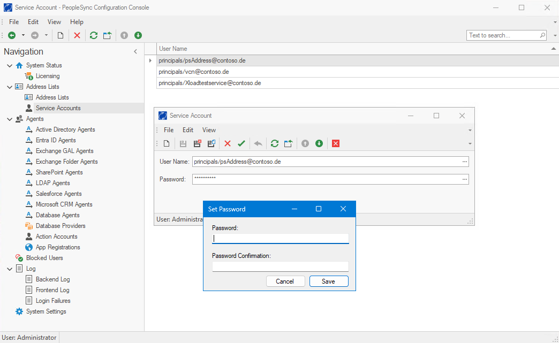Click green Refresh icon in main toolbar
The width and height of the screenshot is (559, 343).
tap(94, 35)
